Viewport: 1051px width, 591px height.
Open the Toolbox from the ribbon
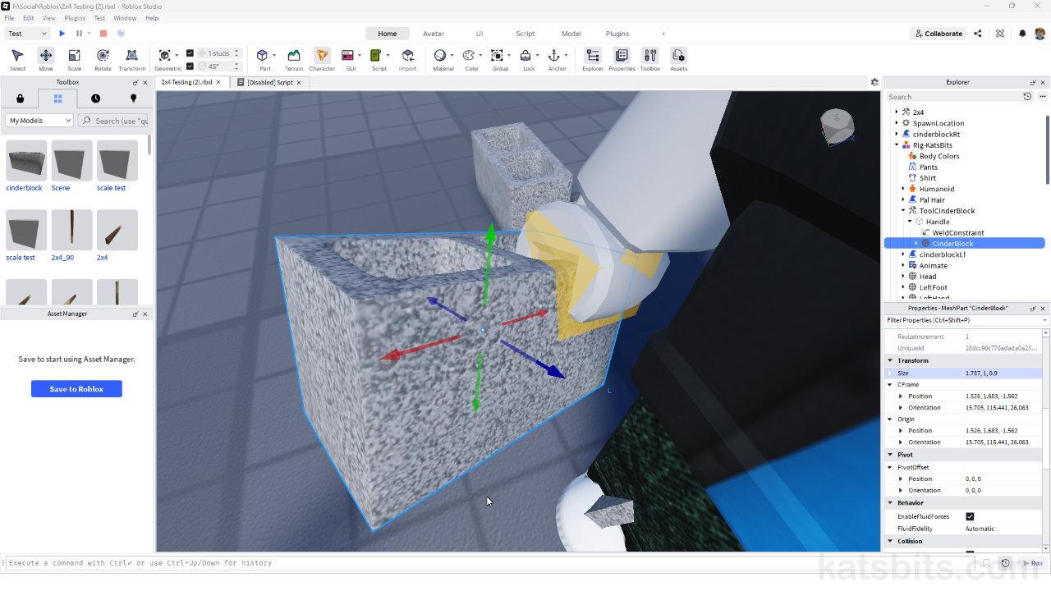[650, 59]
